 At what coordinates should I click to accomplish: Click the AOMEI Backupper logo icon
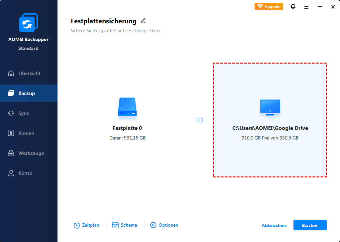click(28, 23)
